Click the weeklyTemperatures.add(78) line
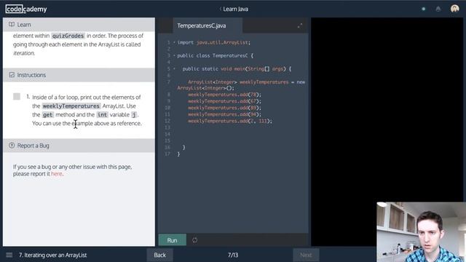 (x=225, y=95)
